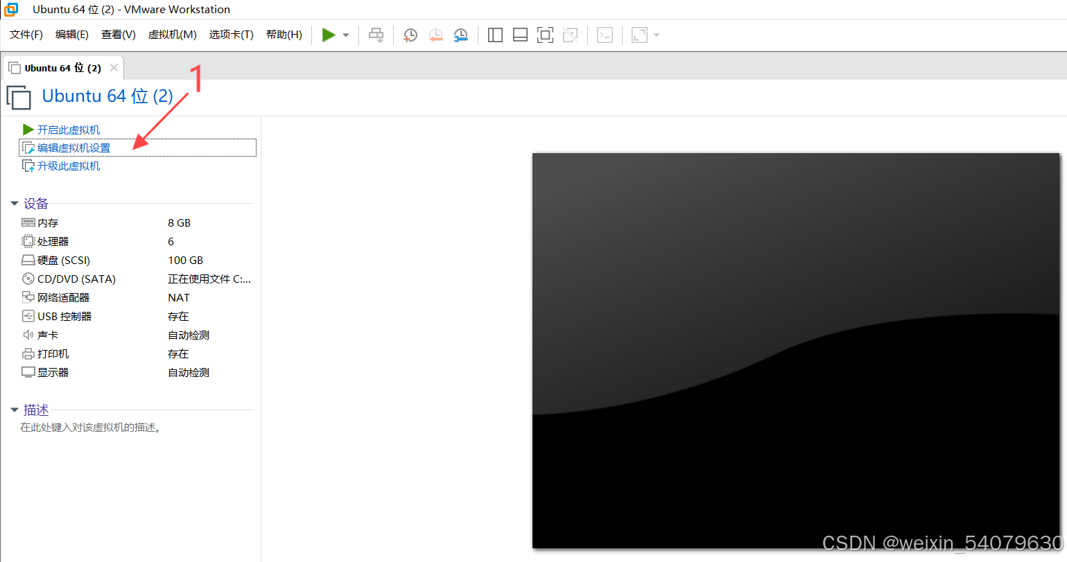1067x562 pixels.
Task: Click the disc icon beside CD/DVD (SATA)
Action: [28, 279]
